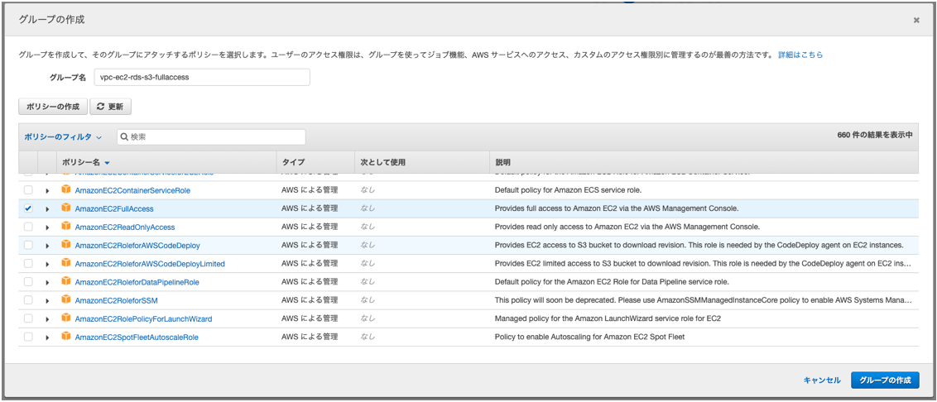937x402 pixels.
Task: Click the policy icon beside AmazonEC2RoleforDataPipelineRole
Action: click(x=65, y=282)
